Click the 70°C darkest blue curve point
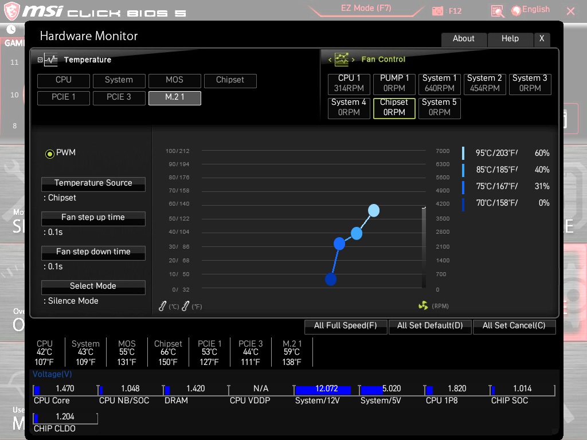 tap(331, 279)
